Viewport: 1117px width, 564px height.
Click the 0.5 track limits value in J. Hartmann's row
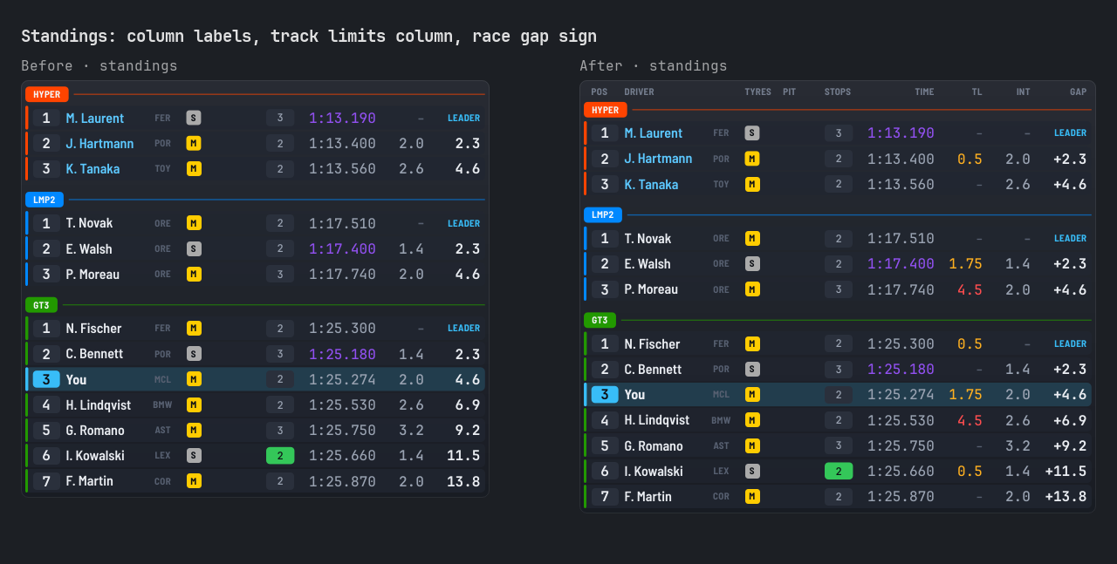[970, 159]
